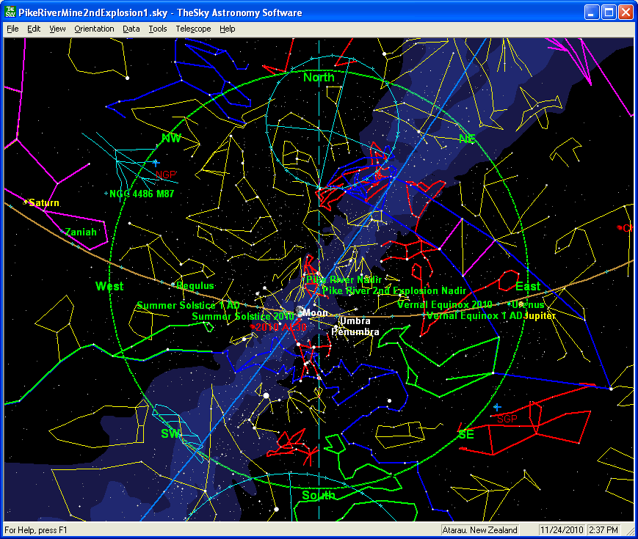Image resolution: width=638 pixels, height=539 pixels.
Task: Open the Telescope menu
Action: click(x=193, y=29)
